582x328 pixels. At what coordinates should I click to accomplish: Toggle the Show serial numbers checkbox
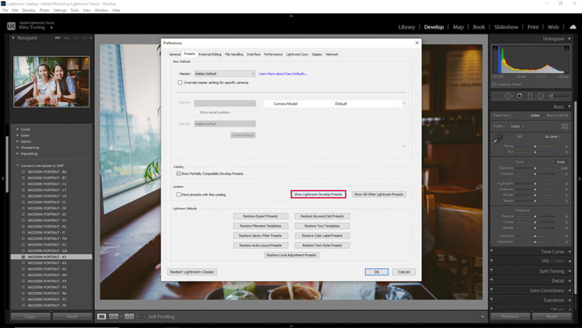(x=196, y=112)
